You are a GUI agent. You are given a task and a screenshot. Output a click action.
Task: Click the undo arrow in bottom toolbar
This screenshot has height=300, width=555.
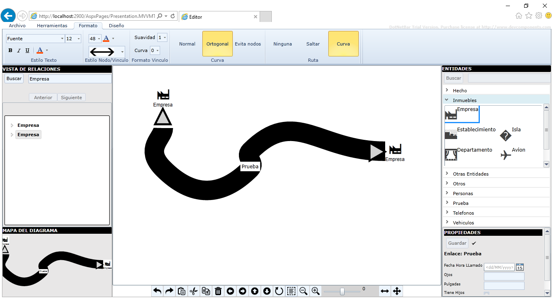[157, 291]
